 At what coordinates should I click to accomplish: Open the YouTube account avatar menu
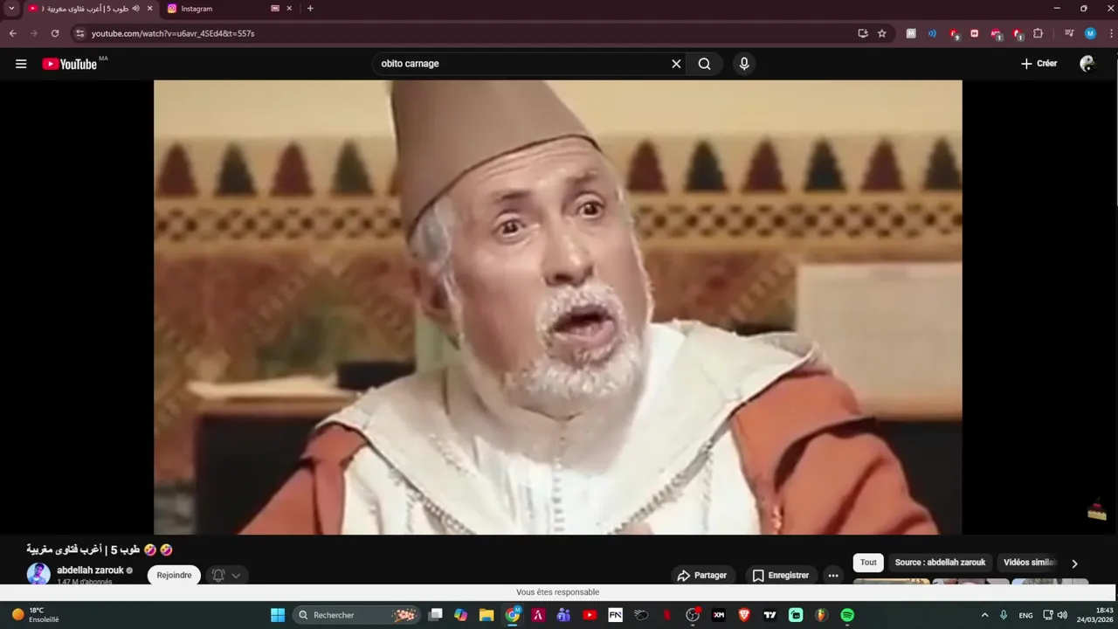tap(1087, 64)
